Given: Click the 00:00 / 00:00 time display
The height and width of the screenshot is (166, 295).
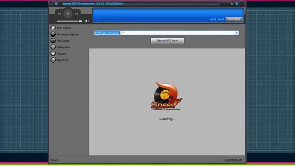Looking at the screenshot, I should point(217,19).
